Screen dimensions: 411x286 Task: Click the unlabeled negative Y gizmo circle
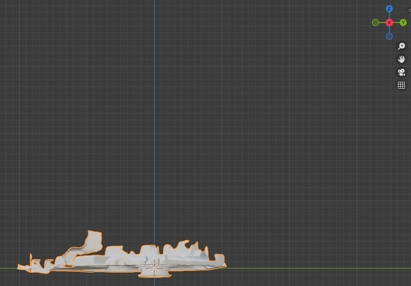coord(375,22)
